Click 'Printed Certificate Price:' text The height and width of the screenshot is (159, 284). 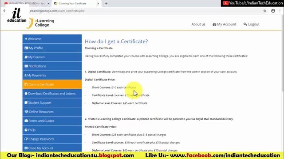tap(101, 127)
